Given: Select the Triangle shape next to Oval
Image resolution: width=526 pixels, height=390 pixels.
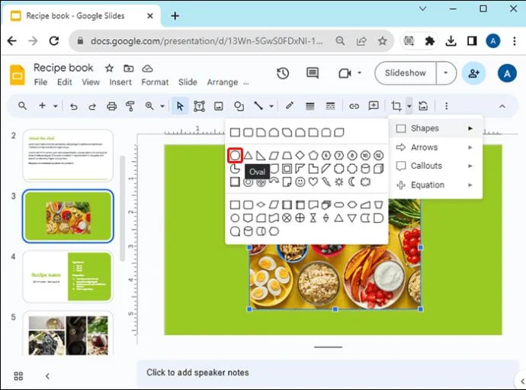Looking at the screenshot, I should [x=248, y=156].
